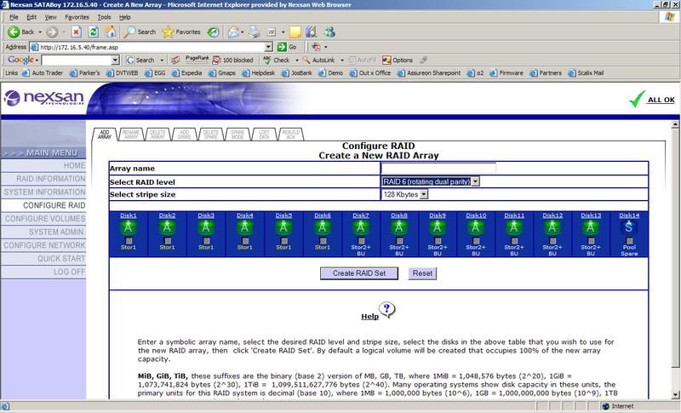This screenshot has width=681, height=413.
Task: Open the AutoLink dropdown arrow
Action: click(x=342, y=60)
